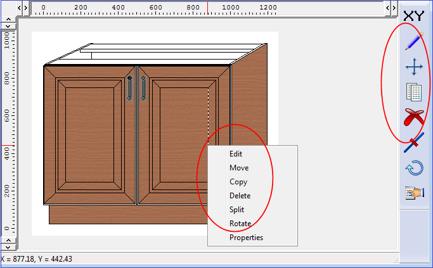Screen dimensions: 433x268
Task: Click the right cabinet door handle
Action: 143,88
